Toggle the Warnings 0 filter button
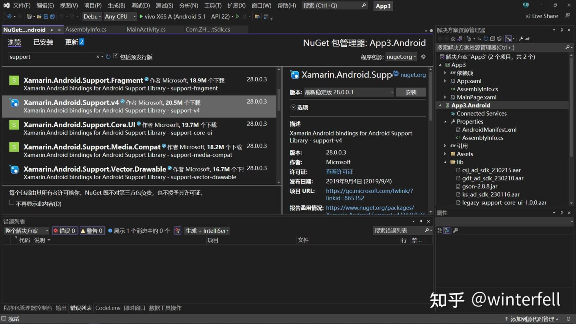This screenshot has height=324, width=576. [x=92, y=231]
